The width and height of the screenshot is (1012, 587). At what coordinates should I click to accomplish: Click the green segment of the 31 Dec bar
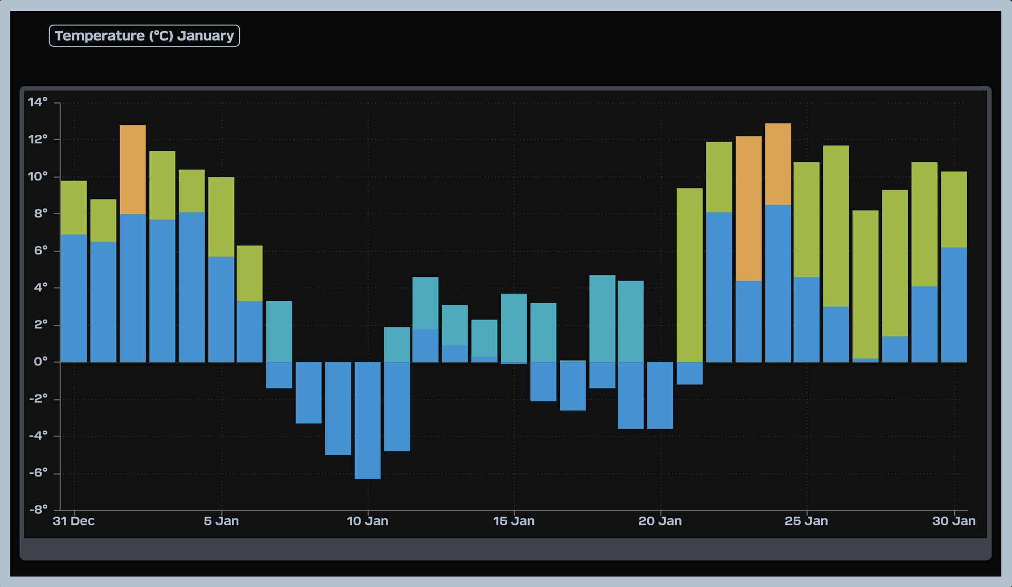74,207
